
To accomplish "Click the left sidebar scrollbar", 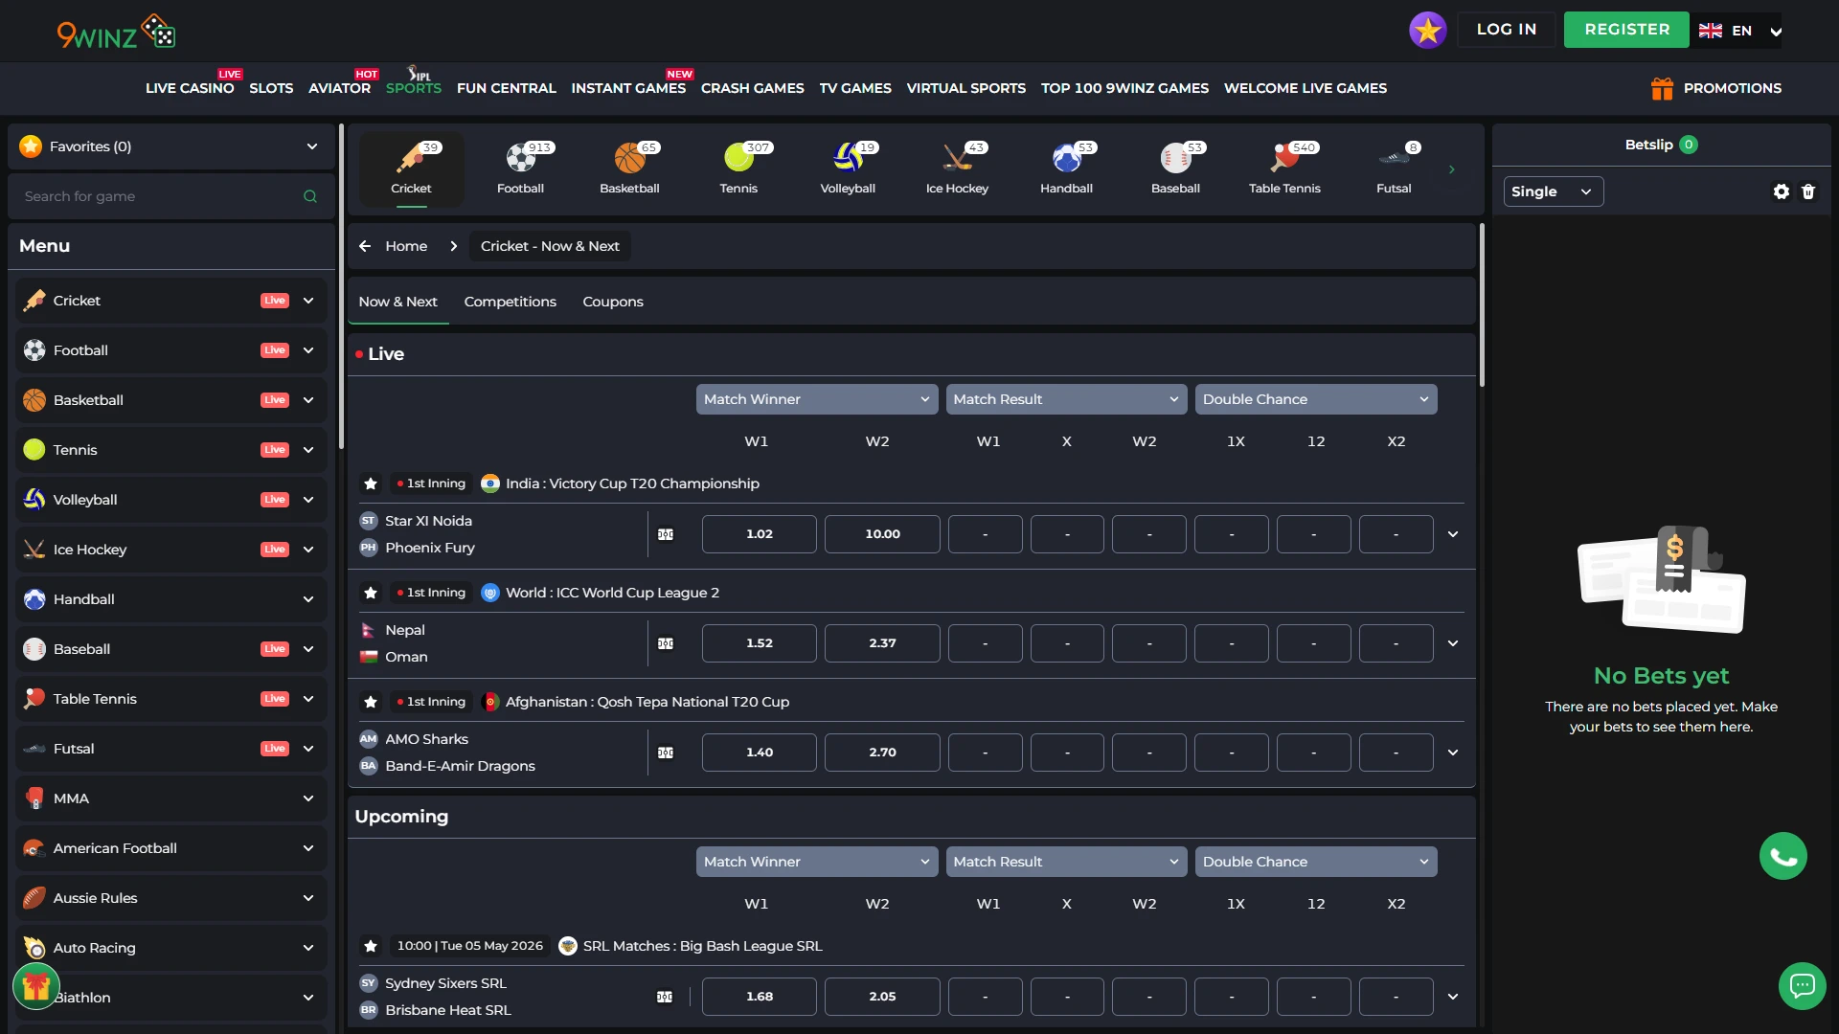I will [x=341, y=285].
